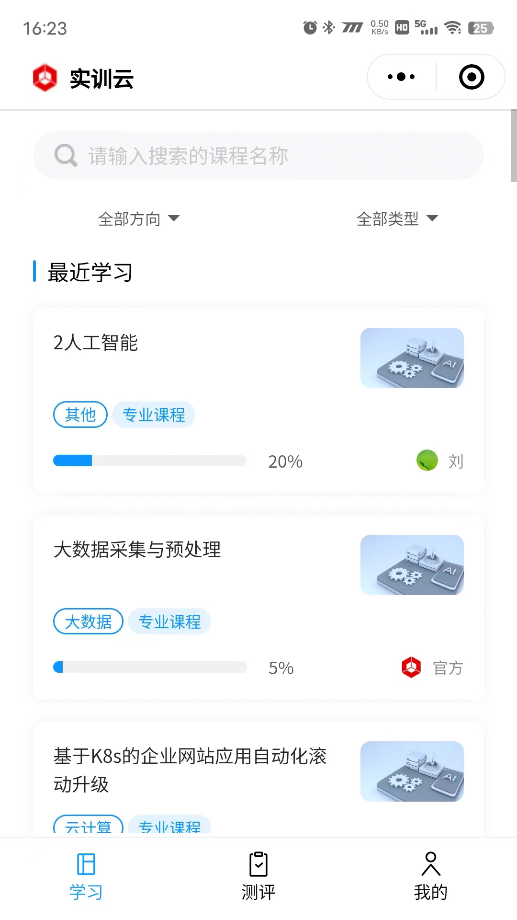Screen dimensions: 517x920
Task: Open the 2人工智能 course thumbnail
Action: click(x=412, y=358)
